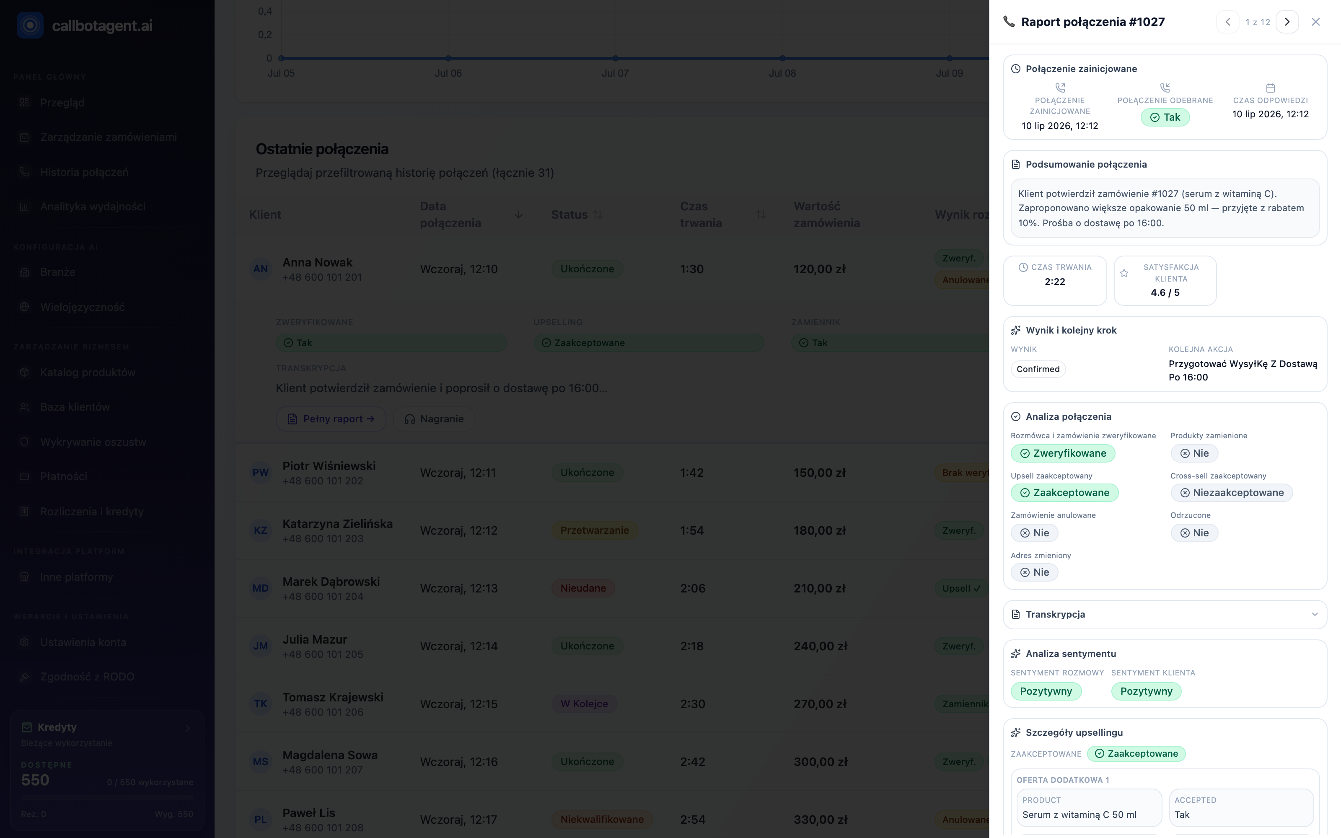Click the calendar icon above Czas odpowiedzi

(1271, 88)
